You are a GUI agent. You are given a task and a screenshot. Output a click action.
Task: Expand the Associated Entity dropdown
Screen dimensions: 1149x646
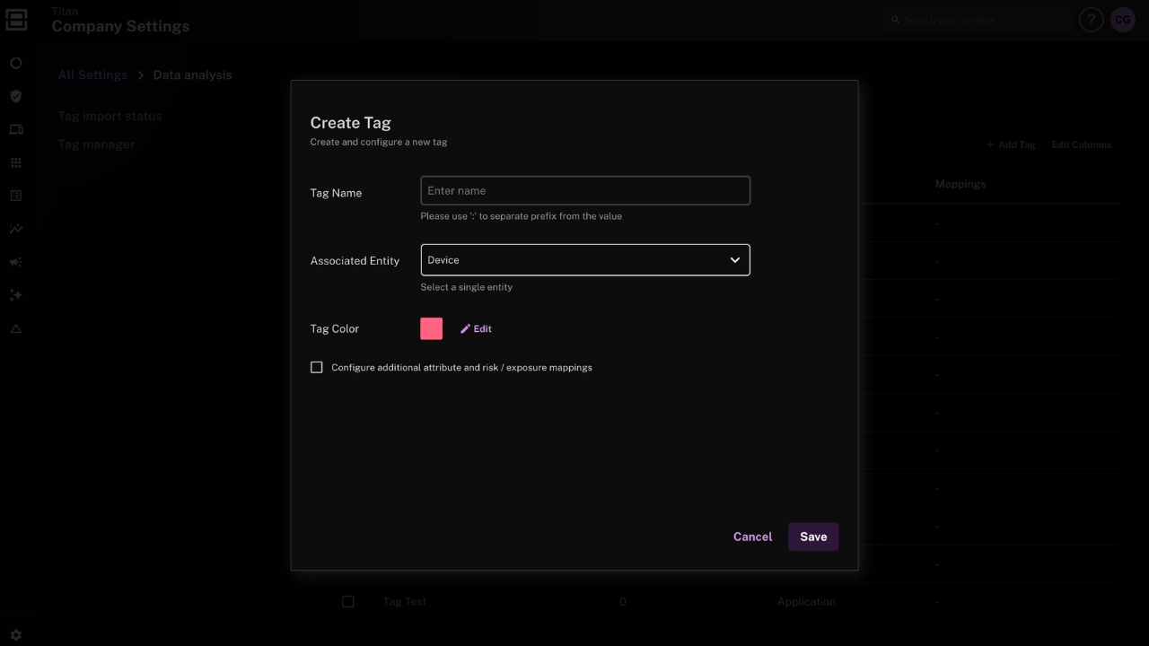coord(584,260)
